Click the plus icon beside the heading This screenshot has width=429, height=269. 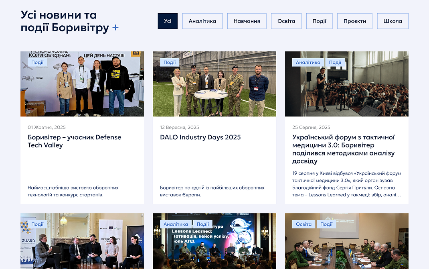tap(115, 28)
